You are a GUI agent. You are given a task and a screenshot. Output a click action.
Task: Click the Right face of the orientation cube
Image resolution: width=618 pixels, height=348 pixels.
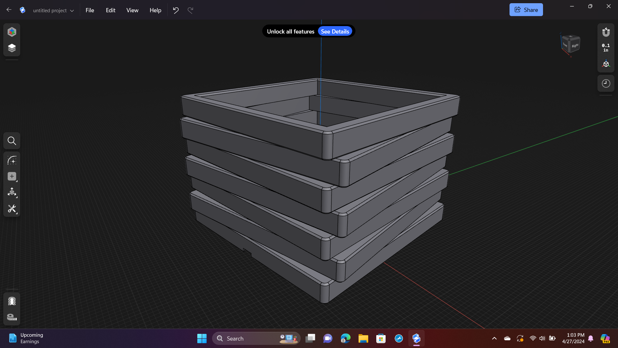click(x=576, y=45)
